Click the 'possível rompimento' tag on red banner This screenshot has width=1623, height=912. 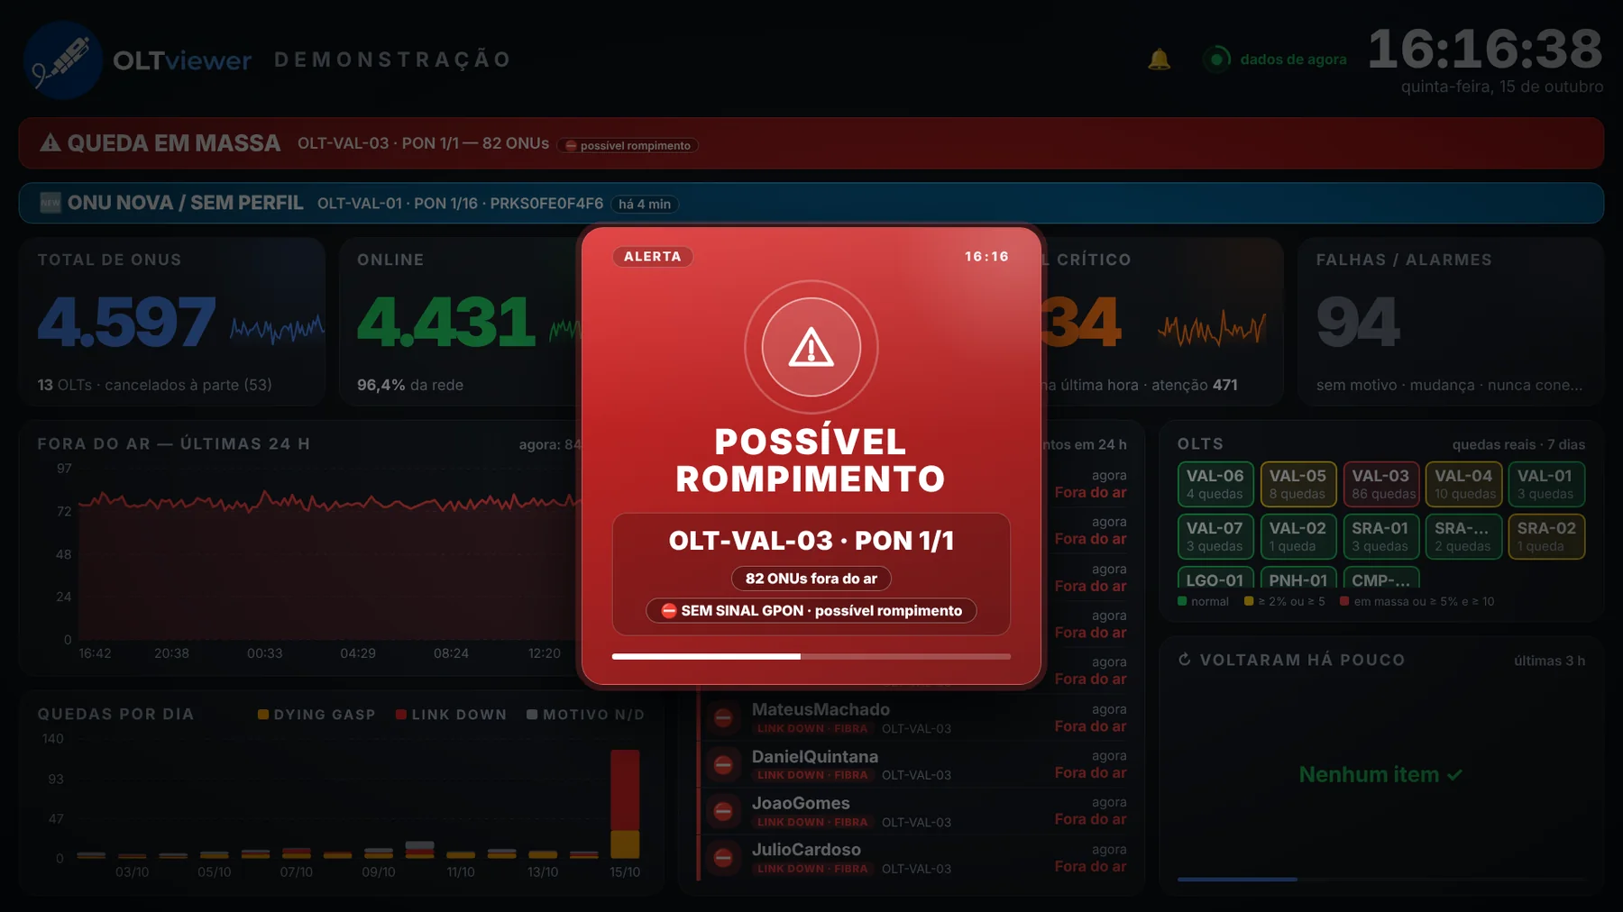[628, 145]
